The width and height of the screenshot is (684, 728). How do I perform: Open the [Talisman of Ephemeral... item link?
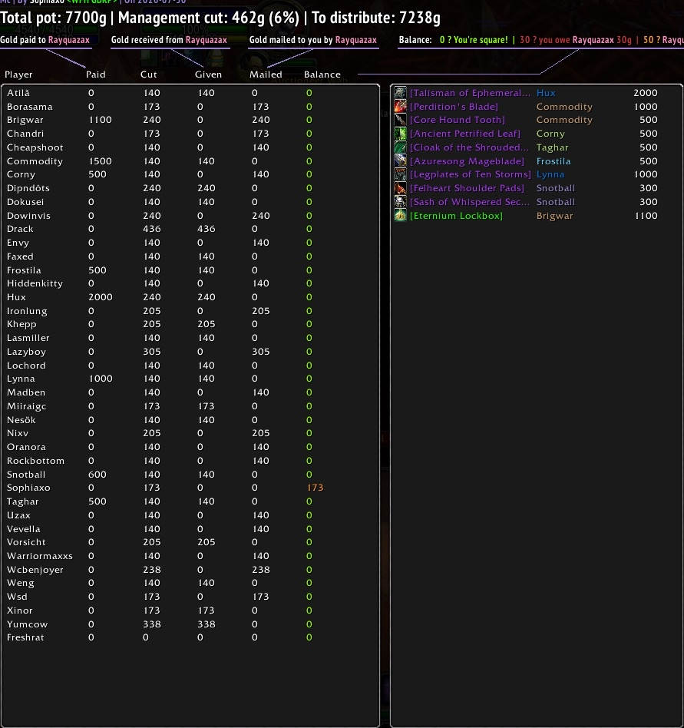[x=470, y=93]
